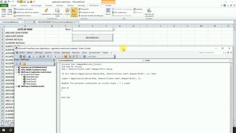Viewport: 236px width, 133px height.
Task: Open Edition menu in VBA editor
Action: [29, 52]
